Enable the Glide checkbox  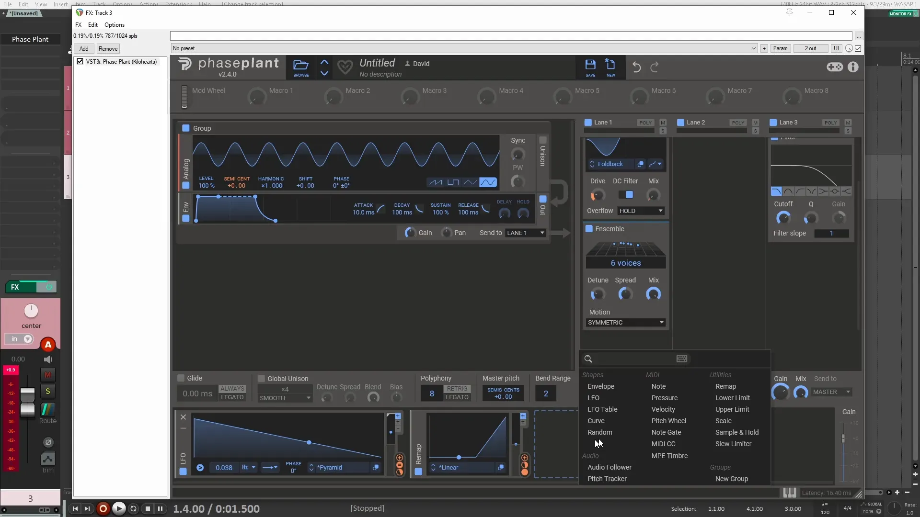[181, 378]
